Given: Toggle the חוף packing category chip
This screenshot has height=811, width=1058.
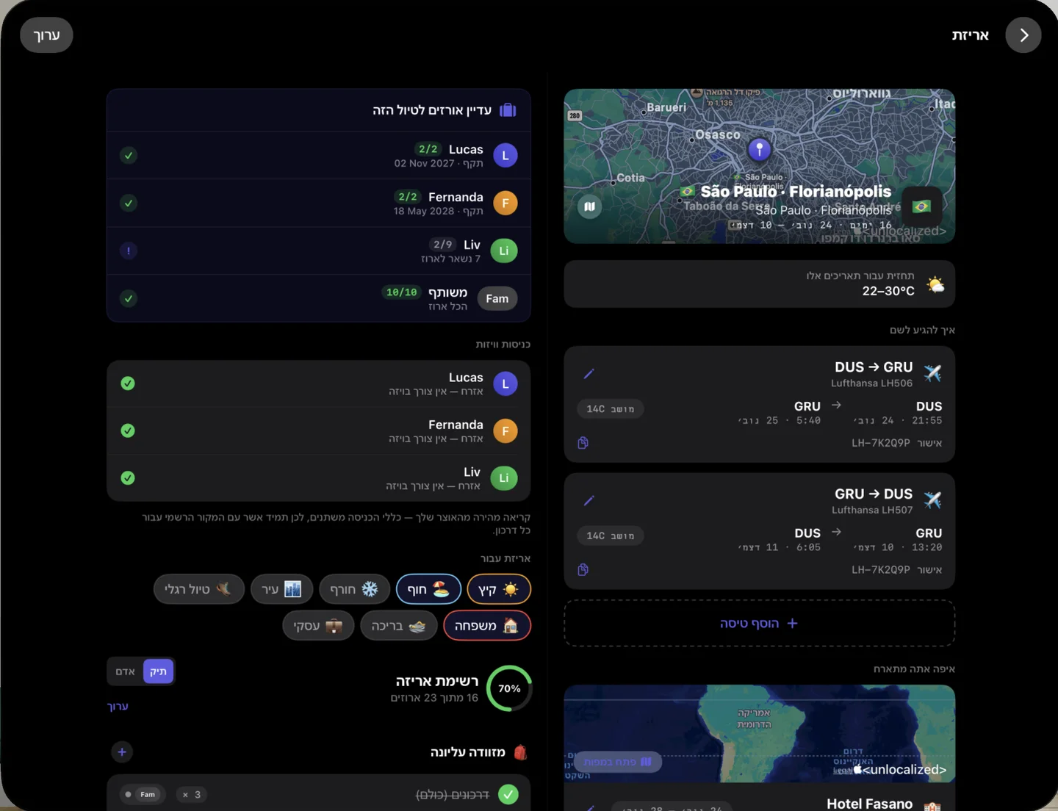Looking at the screenshot, I should click(429, 589).
